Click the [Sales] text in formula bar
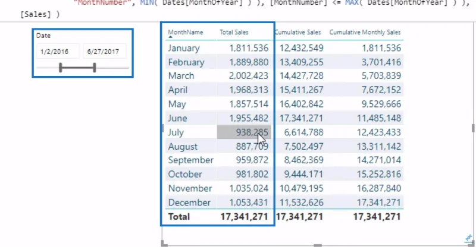 pos(36,14)
